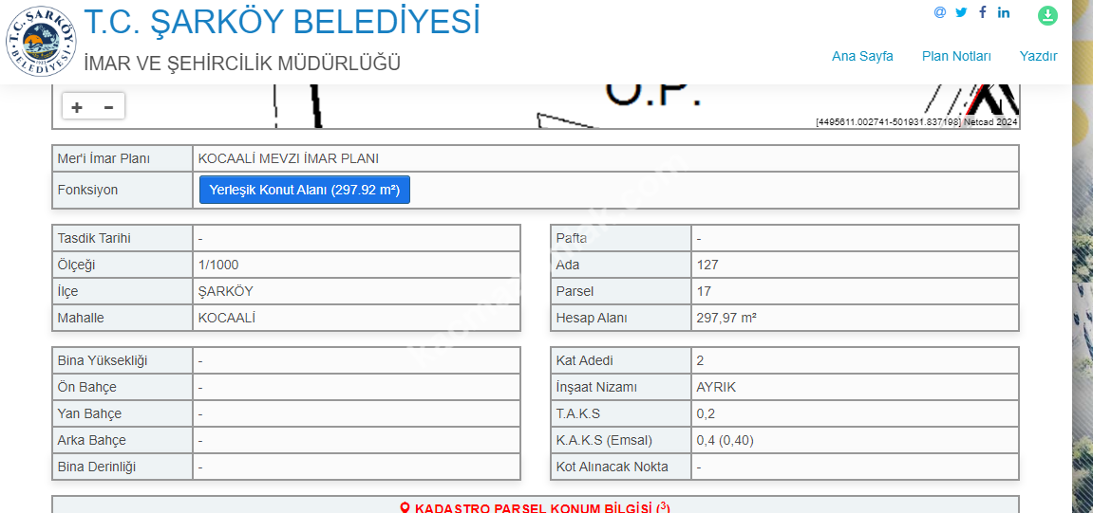Open footnote 3 beside Kadastro Parsel heading

(x=663, y=506)
